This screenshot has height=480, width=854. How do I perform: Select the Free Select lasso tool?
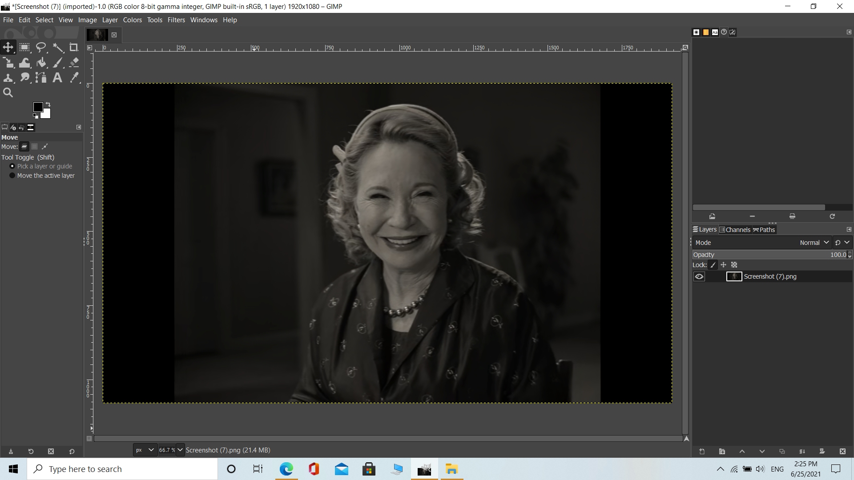[41, 47]
